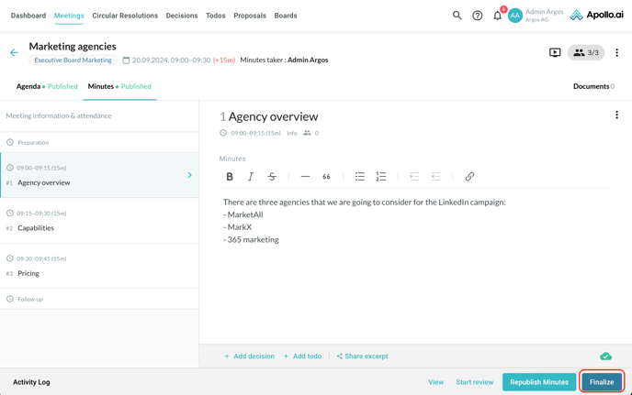Image resolution: width=632 pixels, height=395 pixels.
Task: Select the Pricing agenda item
Action: pos(28,273)
